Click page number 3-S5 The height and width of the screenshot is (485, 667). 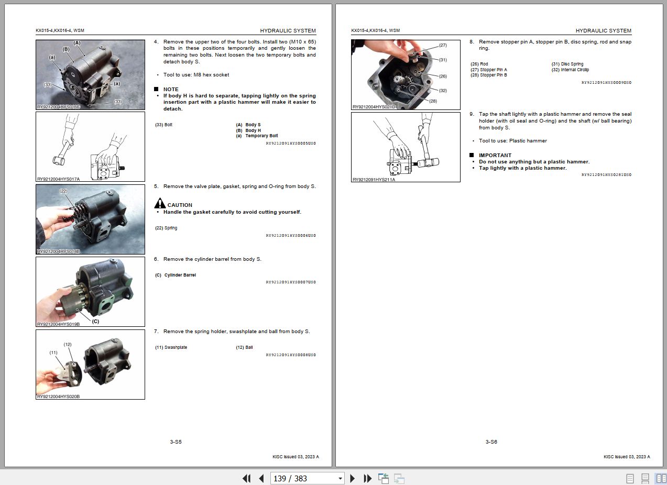176,442
